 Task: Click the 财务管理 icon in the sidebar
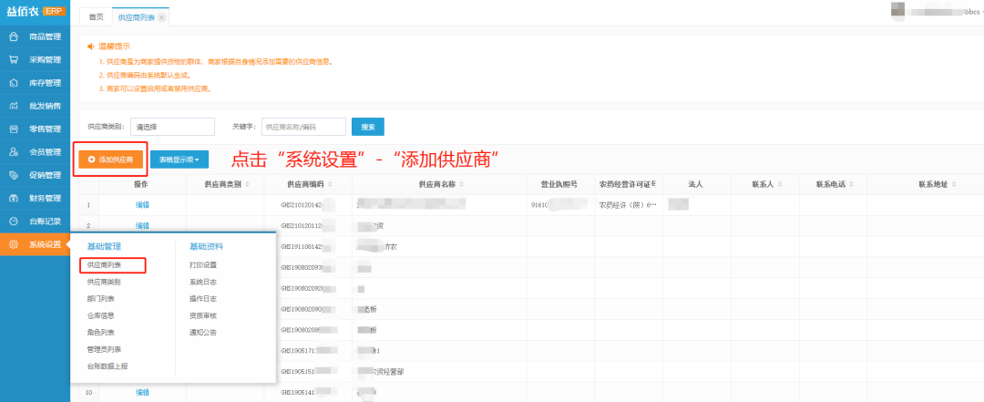click(14, 198)
